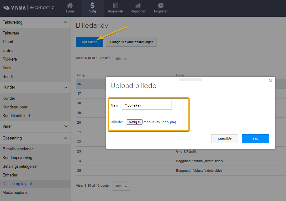Collapse the Fakturering section
The width and height of the screenshot is (286, 201).
65,22
